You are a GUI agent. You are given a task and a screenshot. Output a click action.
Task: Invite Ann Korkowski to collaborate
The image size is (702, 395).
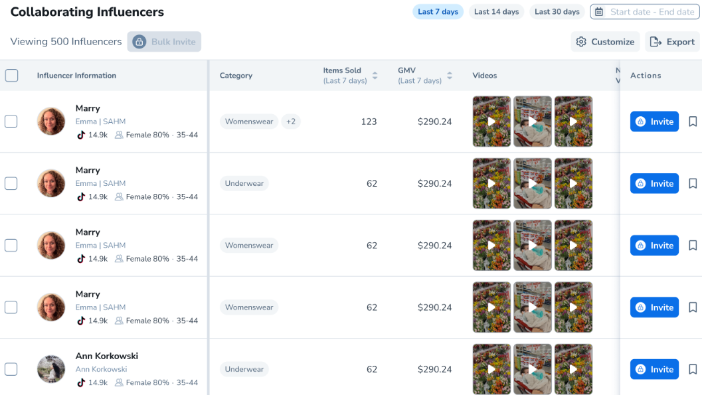[x=654, y=369]
